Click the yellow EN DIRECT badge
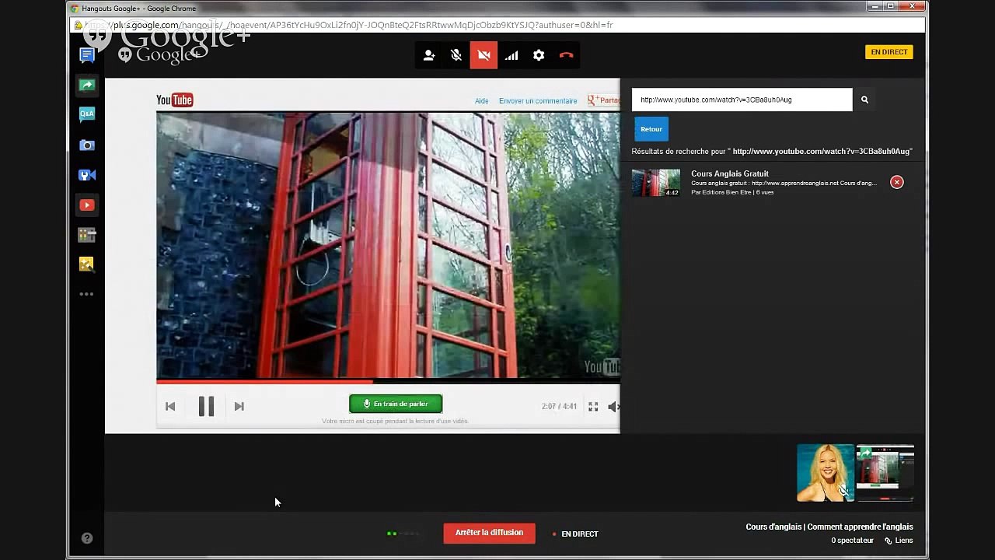This screenshot has width=995, height=560. (889, 52)
